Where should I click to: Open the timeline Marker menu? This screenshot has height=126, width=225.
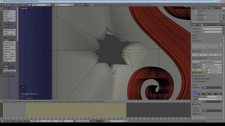[x=13, y=121]
